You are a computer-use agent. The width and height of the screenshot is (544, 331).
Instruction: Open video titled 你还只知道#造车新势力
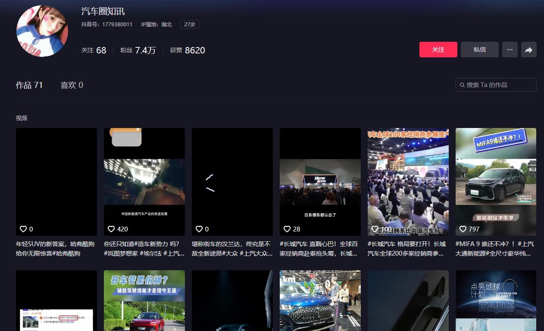pos(144,249)
